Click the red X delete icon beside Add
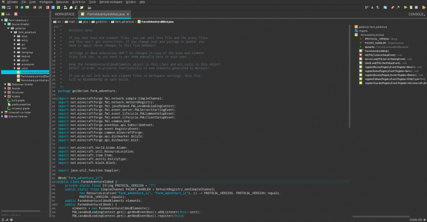Viewport: 427px width, 222px height. coord(16,14)
